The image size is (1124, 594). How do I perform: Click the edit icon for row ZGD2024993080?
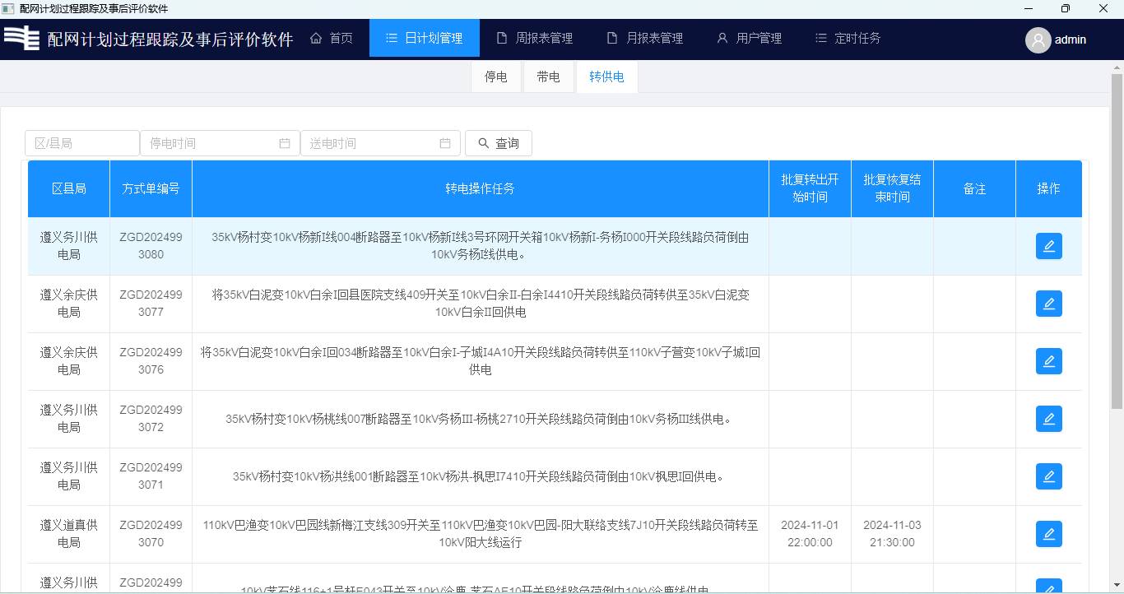pyautogui.click(x=1048, y=246)
